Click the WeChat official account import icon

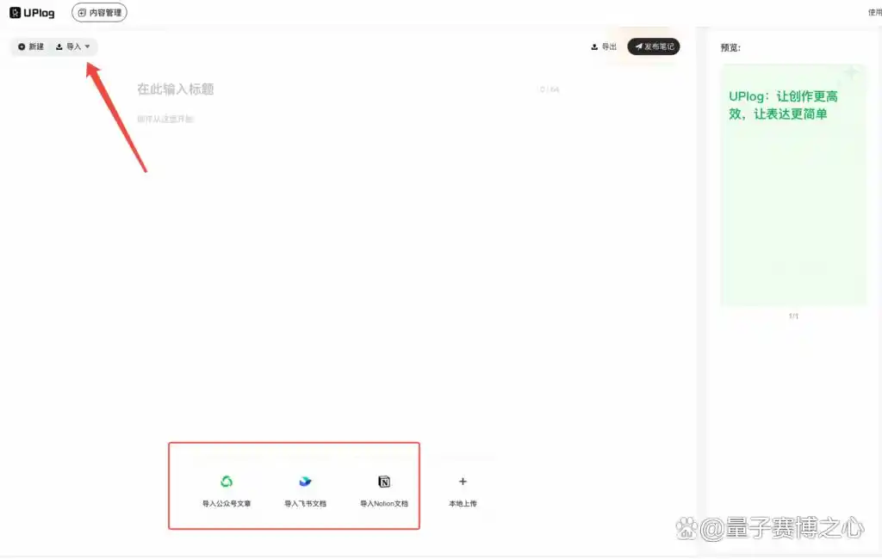pyautogui.click(x=227, y=482)
